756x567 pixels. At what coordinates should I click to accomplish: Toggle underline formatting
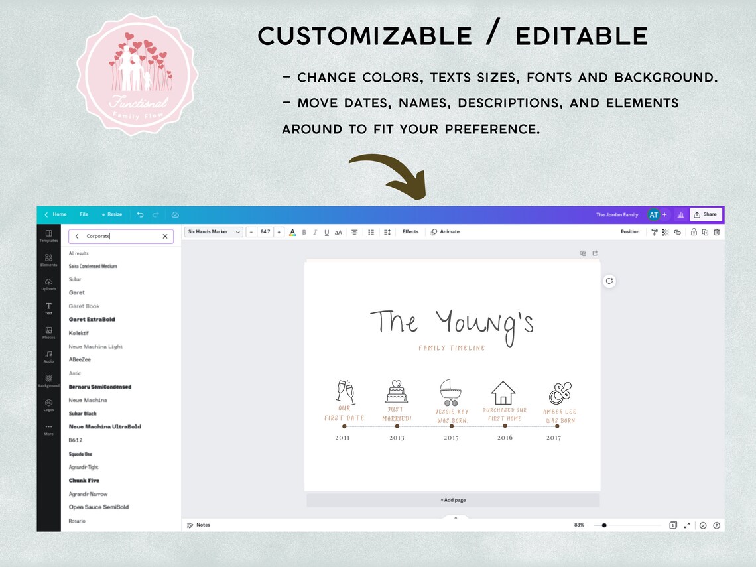pos(326,232)
